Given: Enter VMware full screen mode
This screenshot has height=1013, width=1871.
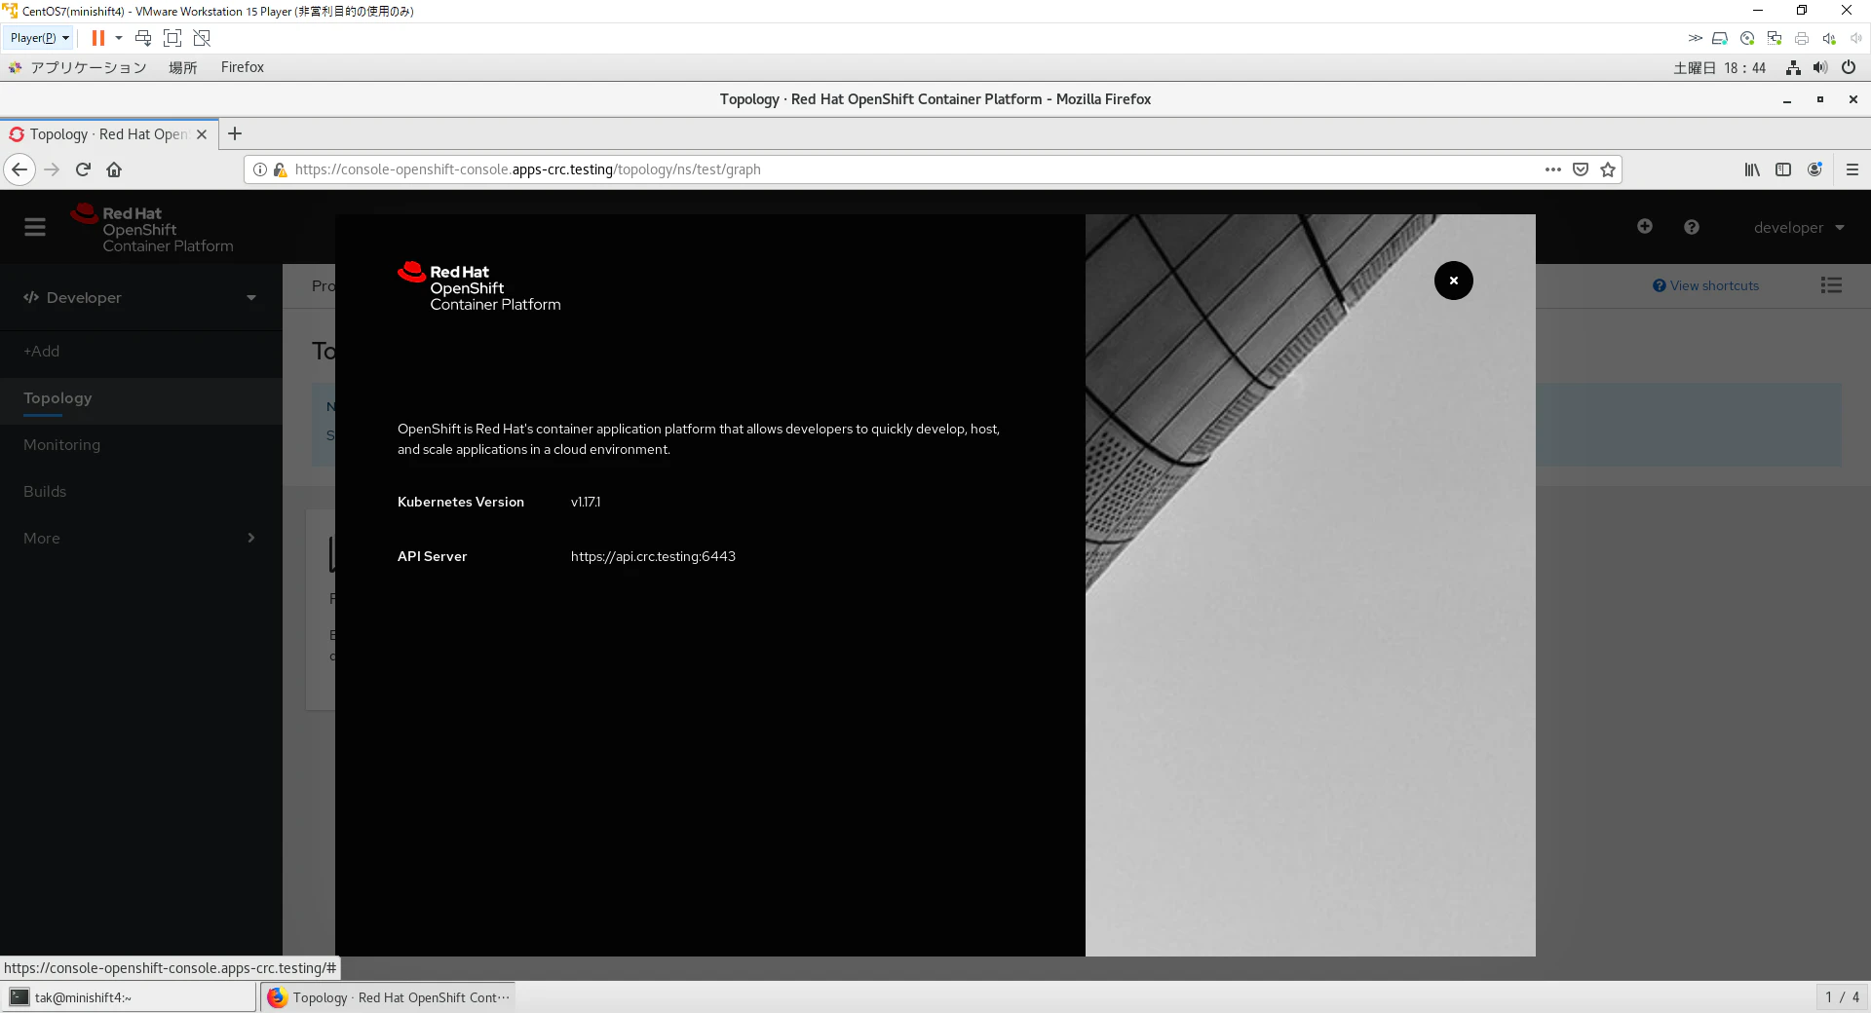Looking at the screenshot, I should click(172, 38).
